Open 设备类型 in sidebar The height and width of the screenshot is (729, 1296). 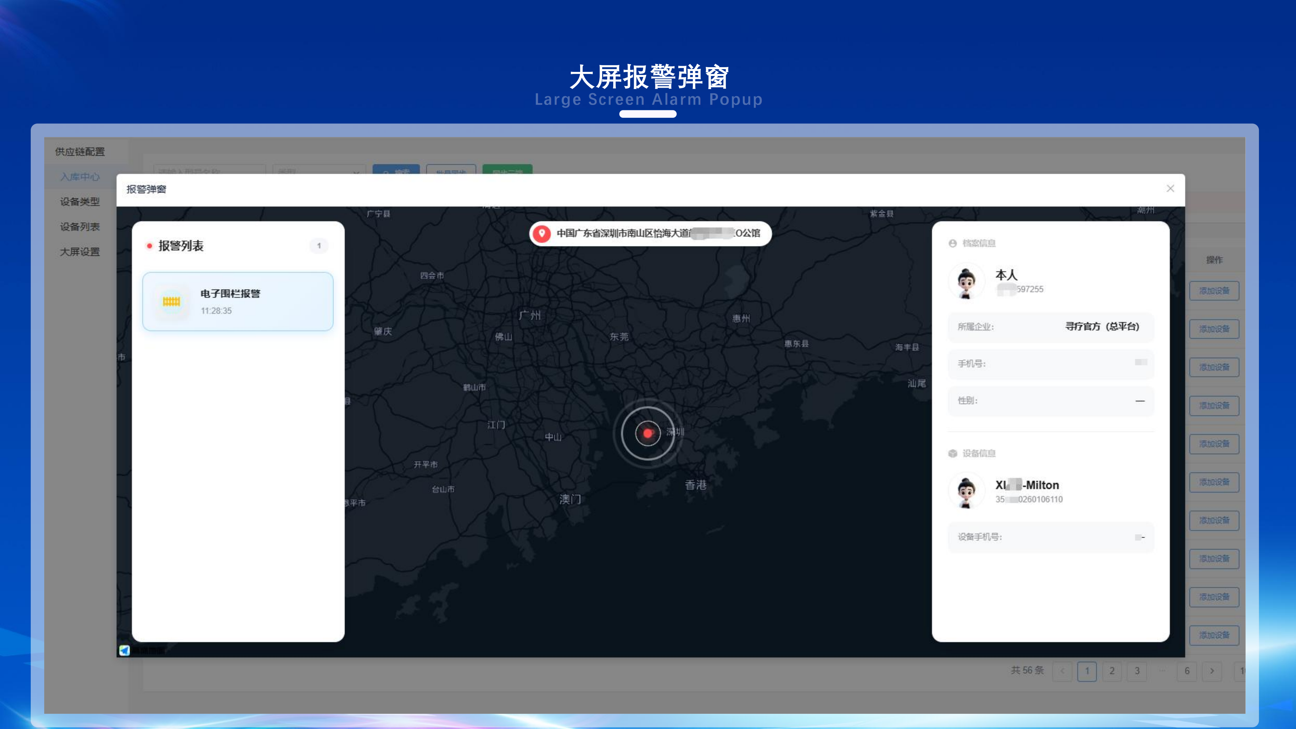point(80,202)
